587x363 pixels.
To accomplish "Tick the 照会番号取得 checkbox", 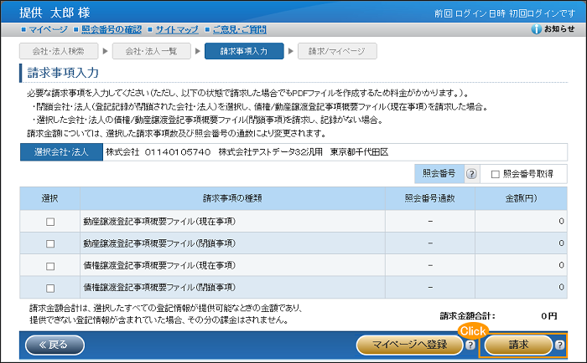I will coord(496,175).
